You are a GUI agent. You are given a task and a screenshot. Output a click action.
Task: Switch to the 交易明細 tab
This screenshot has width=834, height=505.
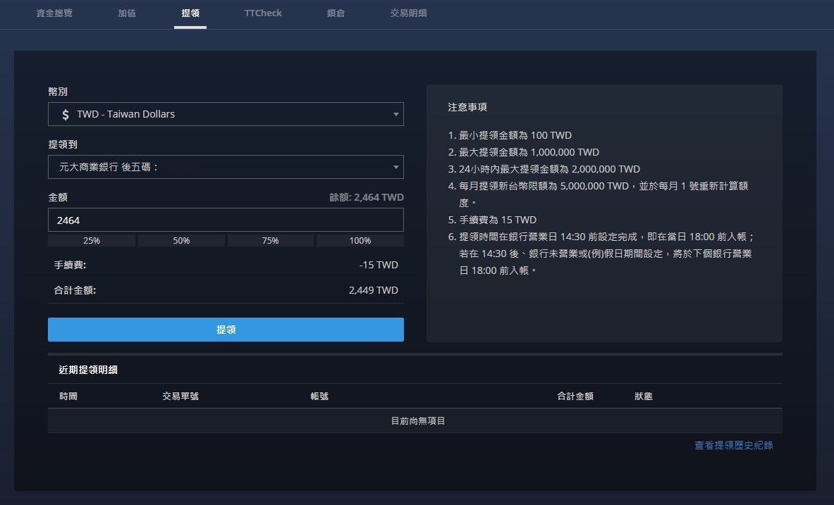click(x=408, y=13)
